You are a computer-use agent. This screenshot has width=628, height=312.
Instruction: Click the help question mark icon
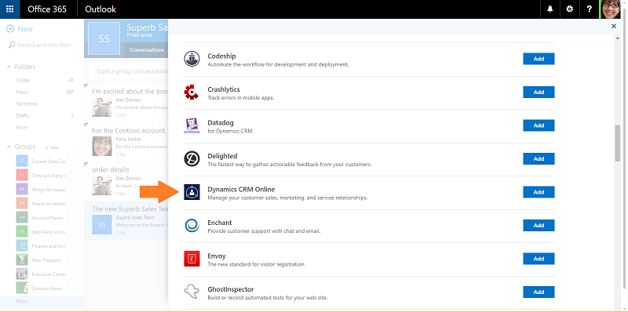[x=590, y=9]
